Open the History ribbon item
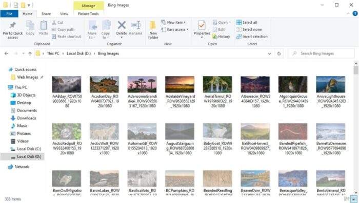 pos(221,36)
